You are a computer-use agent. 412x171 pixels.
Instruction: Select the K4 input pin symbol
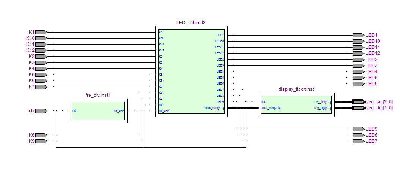(x=41, y=68)
